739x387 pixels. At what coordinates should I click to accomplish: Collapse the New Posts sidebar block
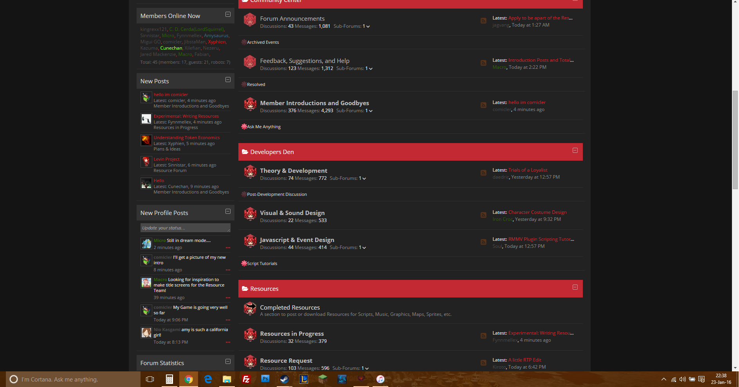click(x=228, y=80)
